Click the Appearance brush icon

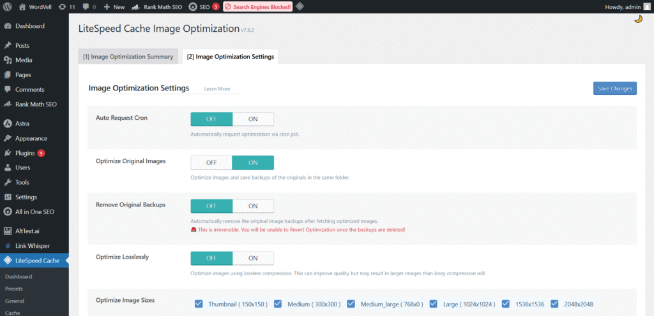(x=7, y=138)
